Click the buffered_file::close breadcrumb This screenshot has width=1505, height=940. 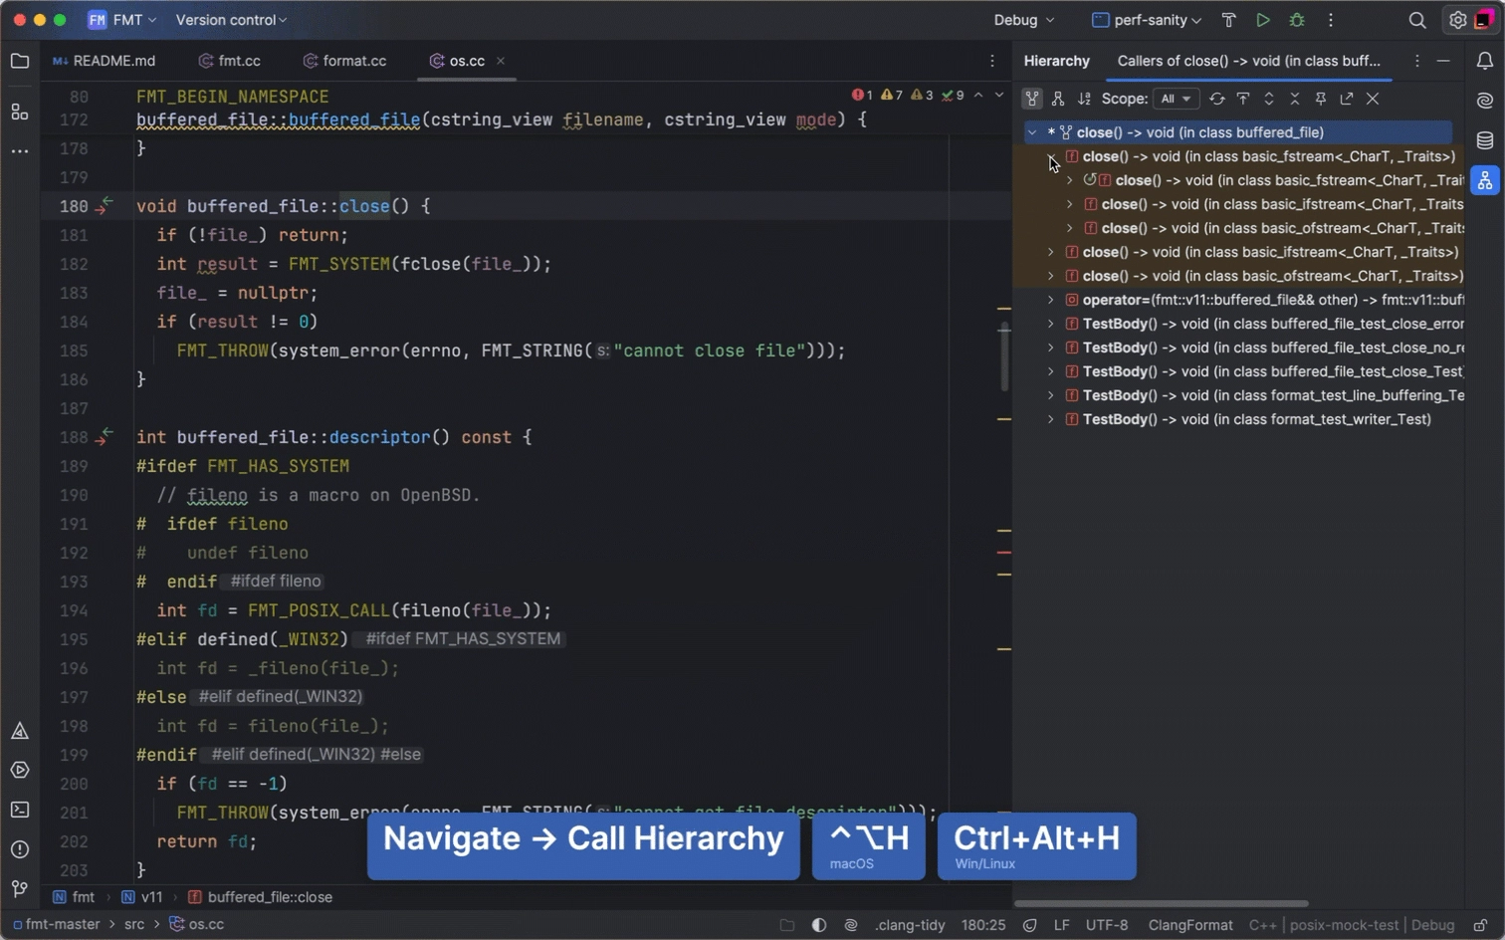pos(260,897)
